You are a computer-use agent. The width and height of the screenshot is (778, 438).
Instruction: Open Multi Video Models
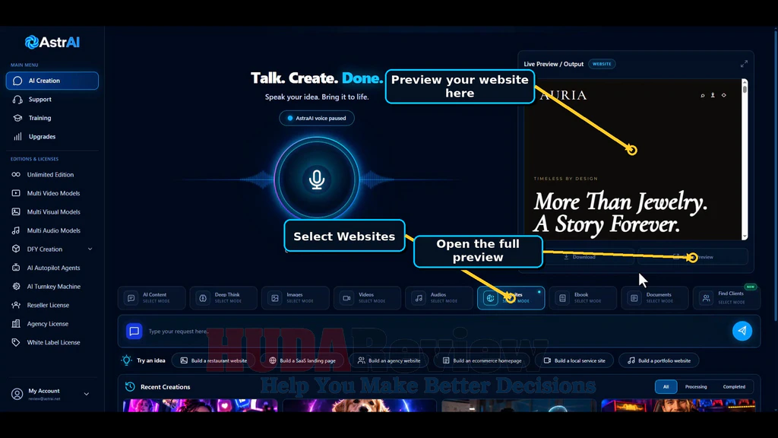tap(53, 193)
